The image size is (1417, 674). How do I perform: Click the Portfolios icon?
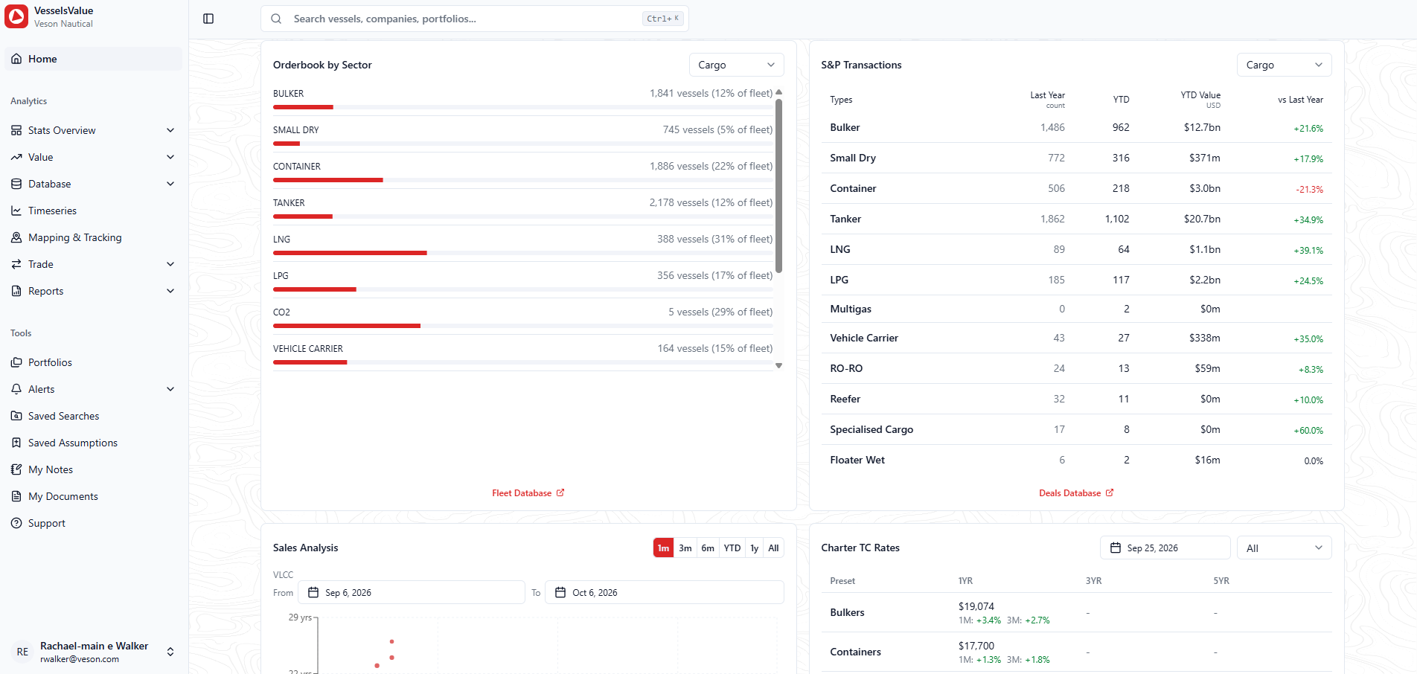tap(16, 362)
